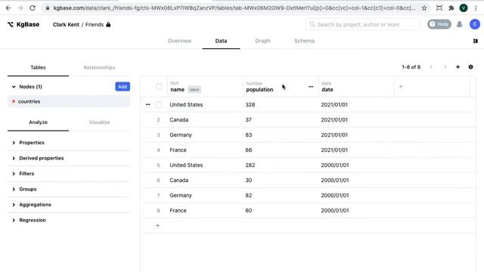Screen dimensions: 484x272
Task: Collapse the Nodes (1) section
Action: [14, 87]
